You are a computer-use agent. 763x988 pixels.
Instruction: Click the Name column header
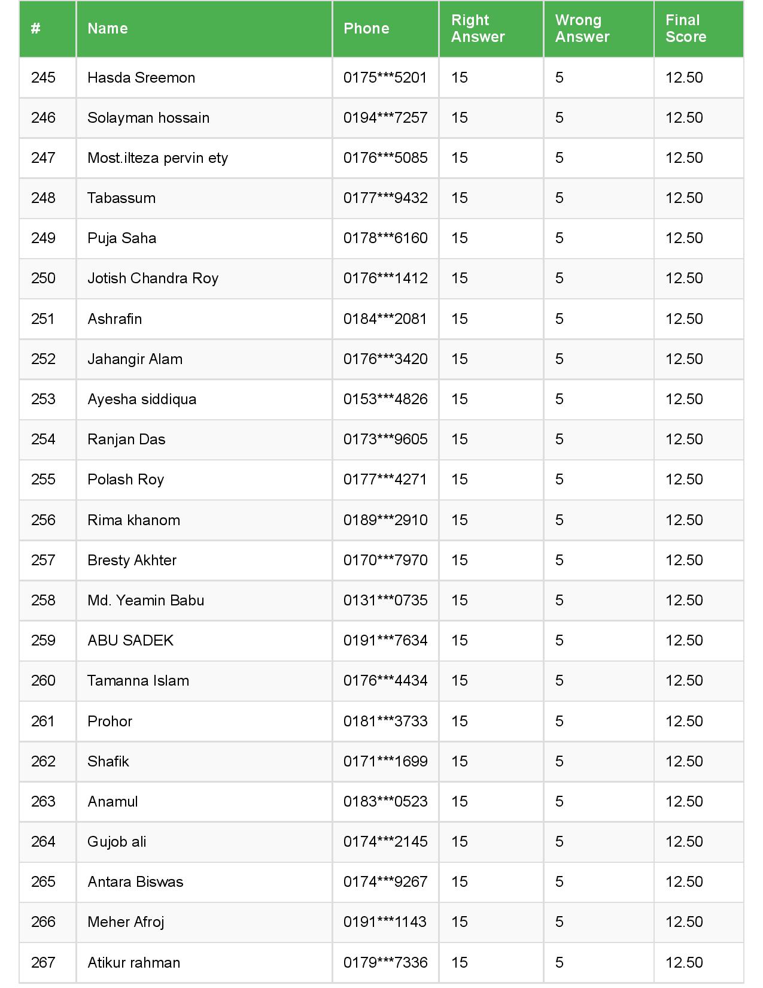(x=108, y=29)
